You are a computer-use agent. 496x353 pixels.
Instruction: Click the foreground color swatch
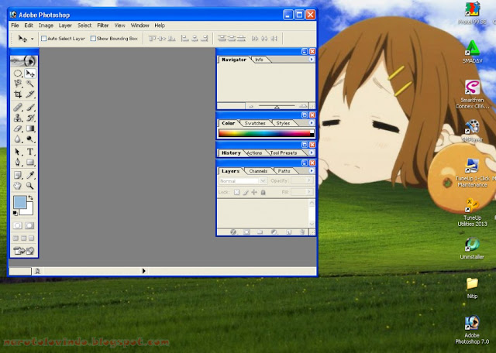tap(19, 201)
